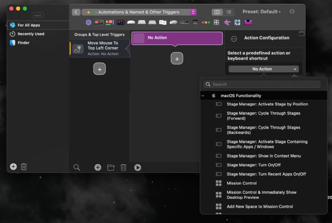Click the back arrow button in toolbar

[x=76, y=12]
